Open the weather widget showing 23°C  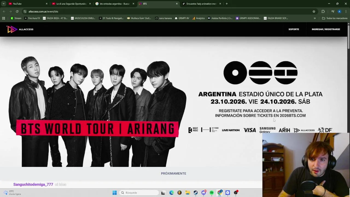[x=12, y=193]
